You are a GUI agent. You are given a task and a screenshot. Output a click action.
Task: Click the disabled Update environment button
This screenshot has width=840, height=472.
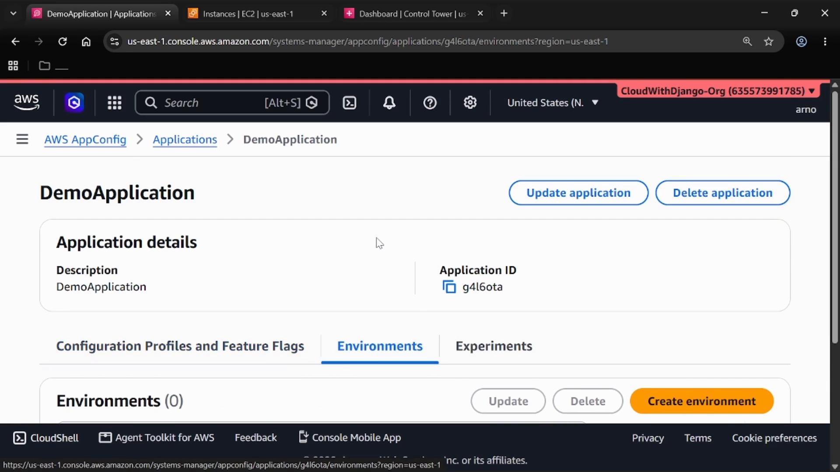(x=508, y=401)
